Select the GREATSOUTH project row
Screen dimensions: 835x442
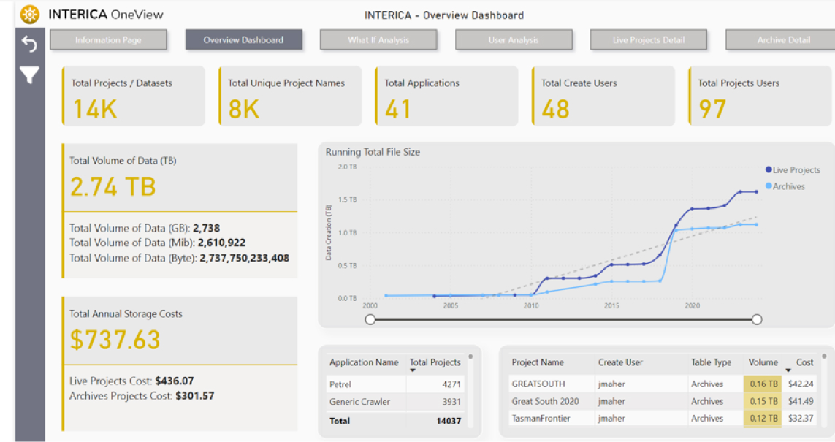[x=538, y=384]
